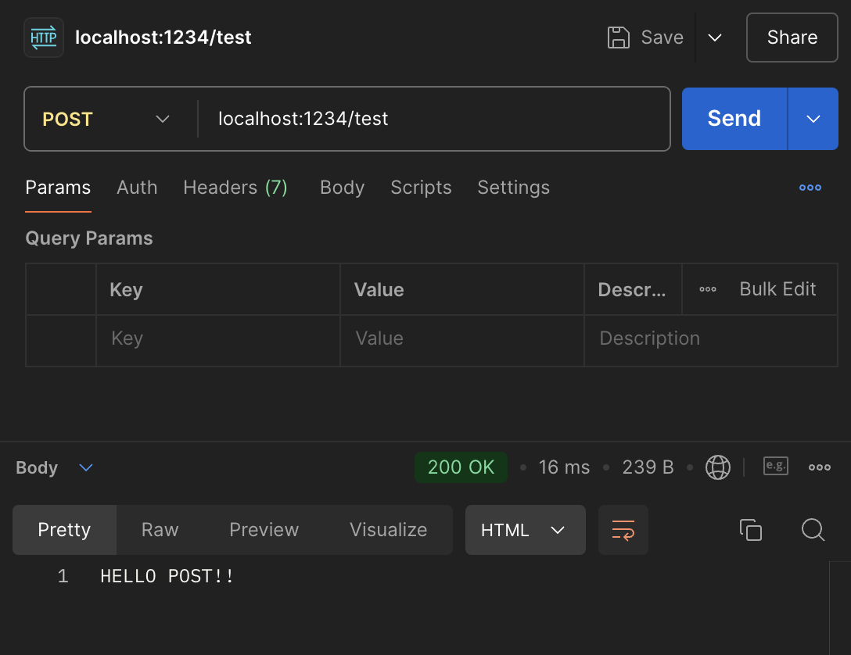Click the Share button
851x655 pixels.
792,38
